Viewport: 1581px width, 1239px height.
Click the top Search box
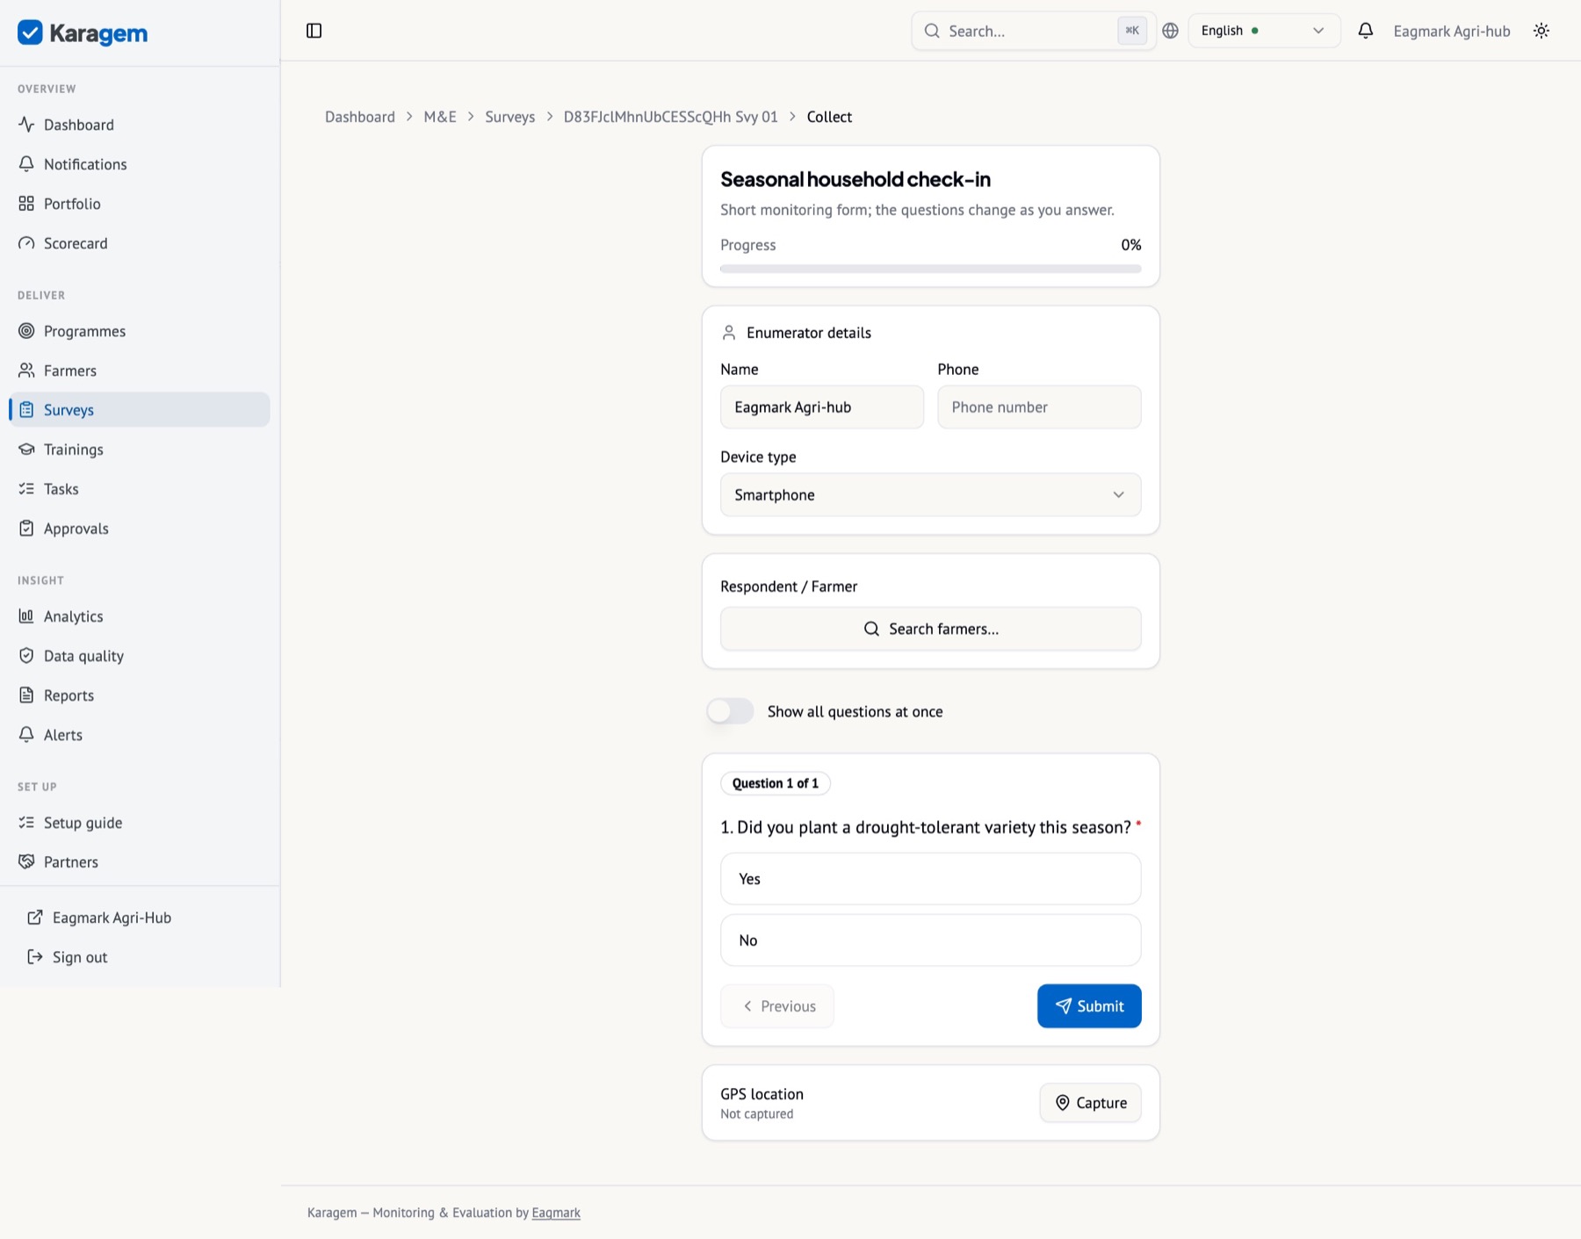[x=1034, y=31]
